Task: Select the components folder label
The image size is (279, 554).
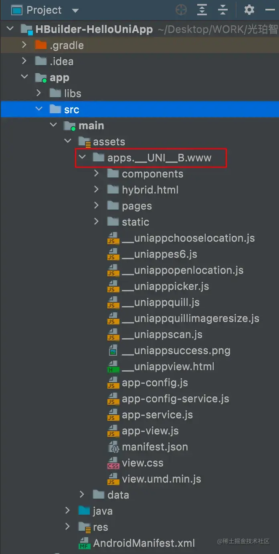Action: (153, 174)
